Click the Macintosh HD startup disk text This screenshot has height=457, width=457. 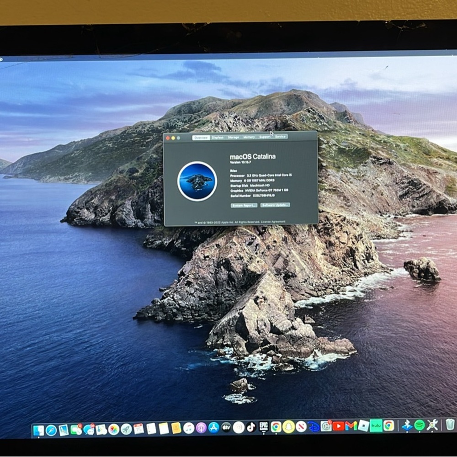[260, 186]
